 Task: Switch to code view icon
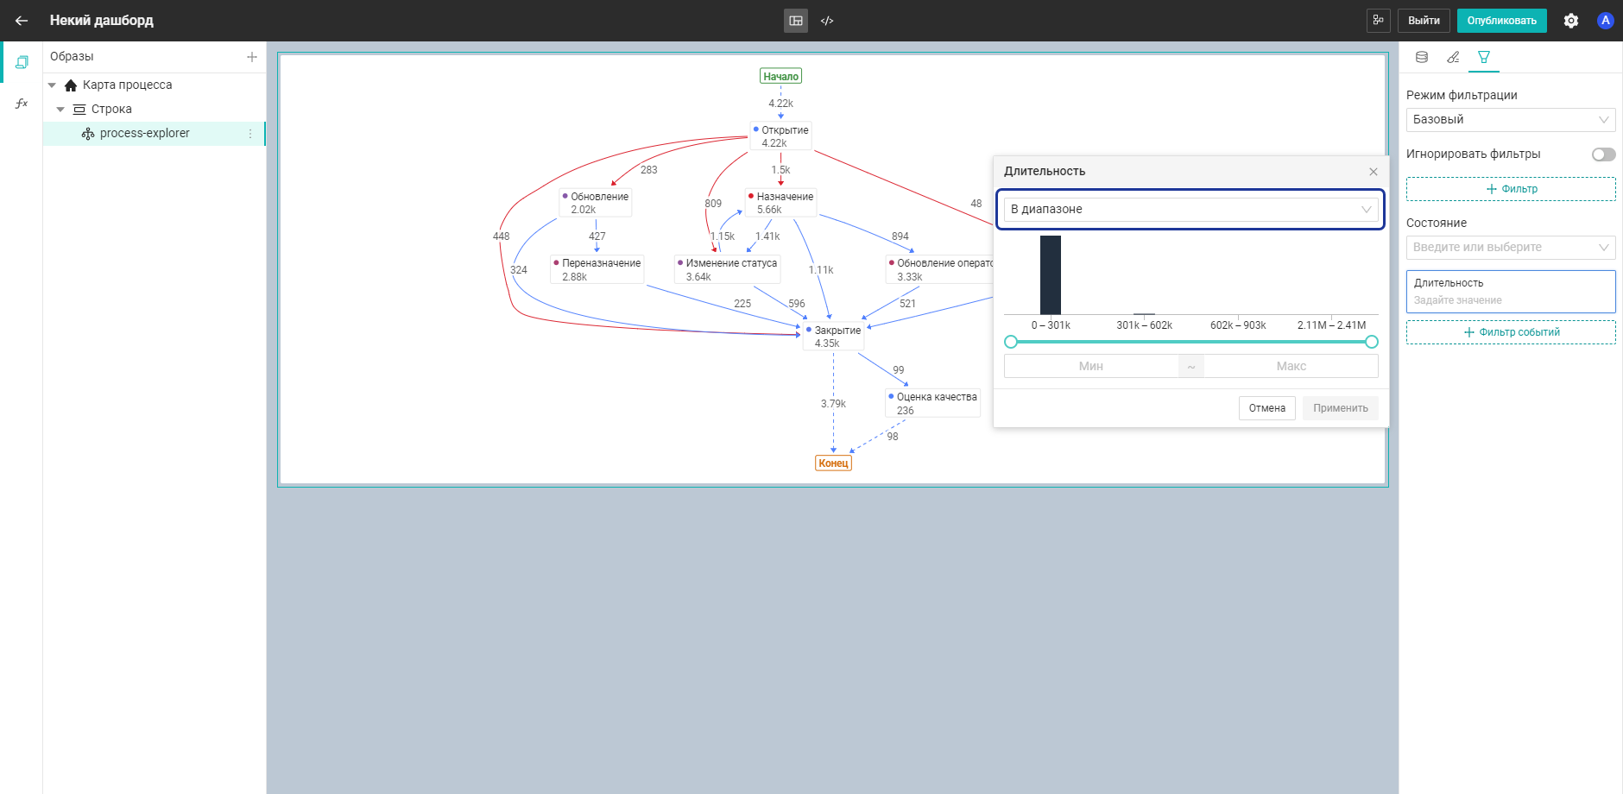pyautogui.click(x=827, y=21)
